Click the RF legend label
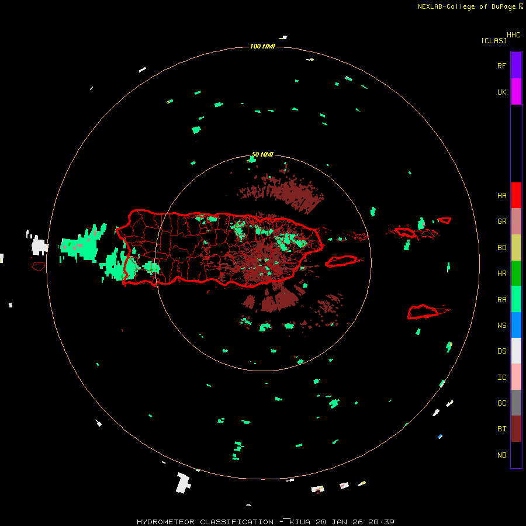 [501, 65]
